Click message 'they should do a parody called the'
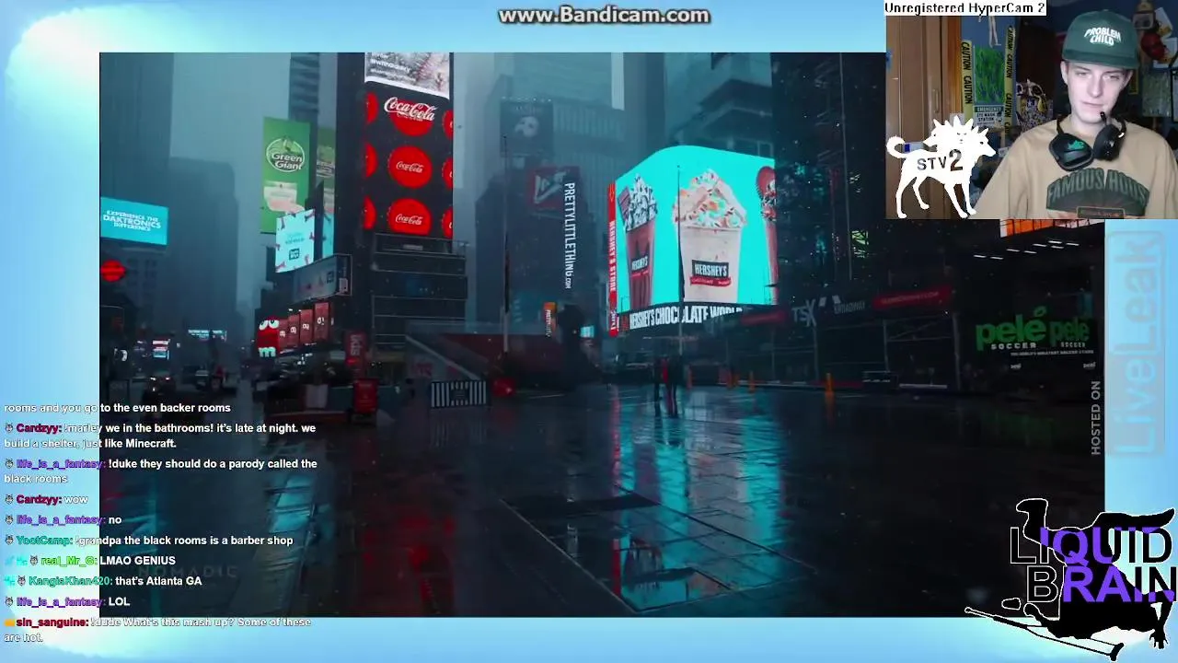Viewport: 1178px width, 663px height. coord(229,464)
